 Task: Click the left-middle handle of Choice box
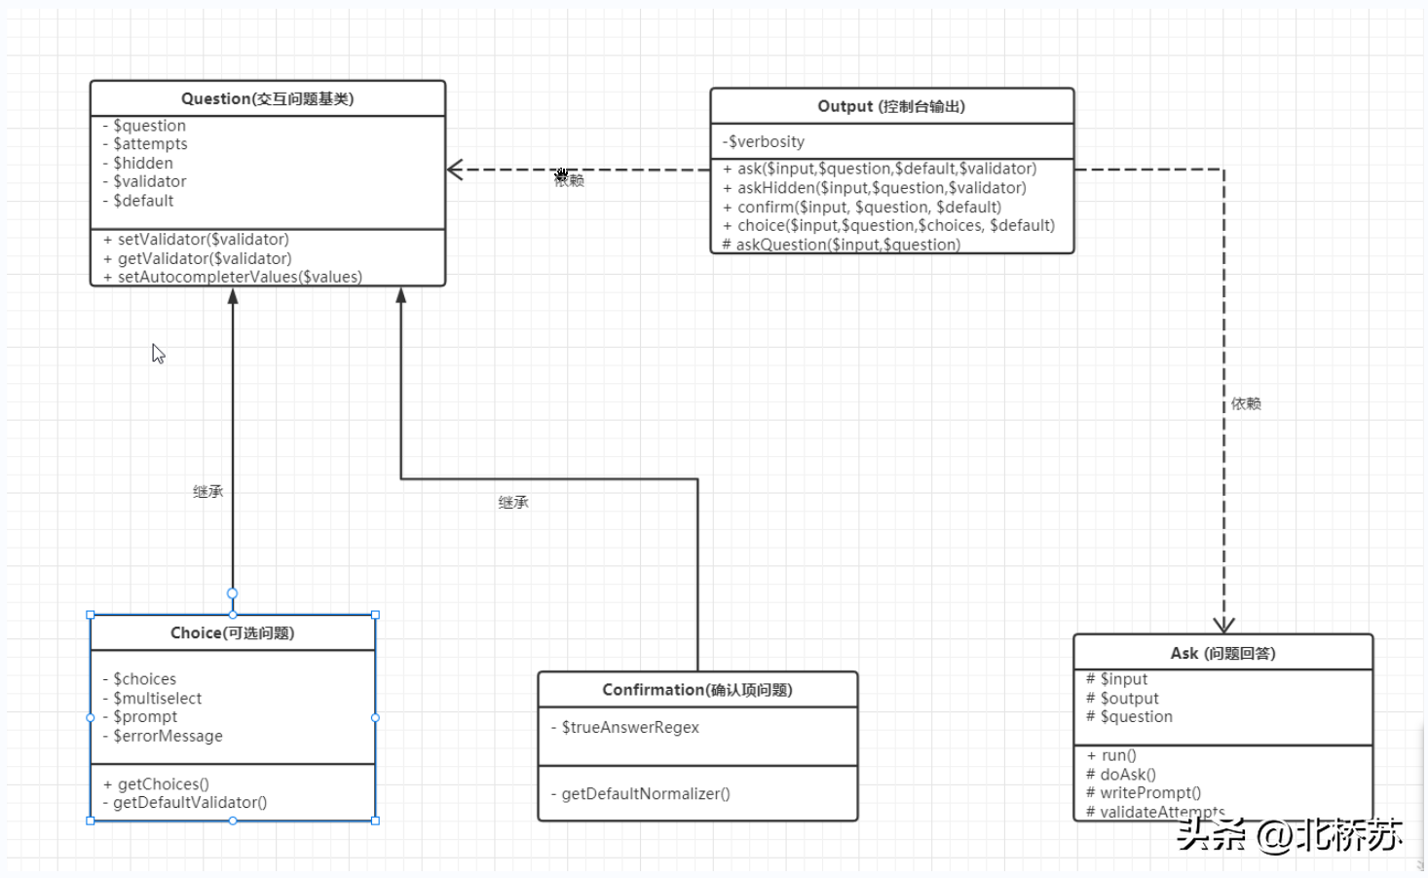(91, 718)
